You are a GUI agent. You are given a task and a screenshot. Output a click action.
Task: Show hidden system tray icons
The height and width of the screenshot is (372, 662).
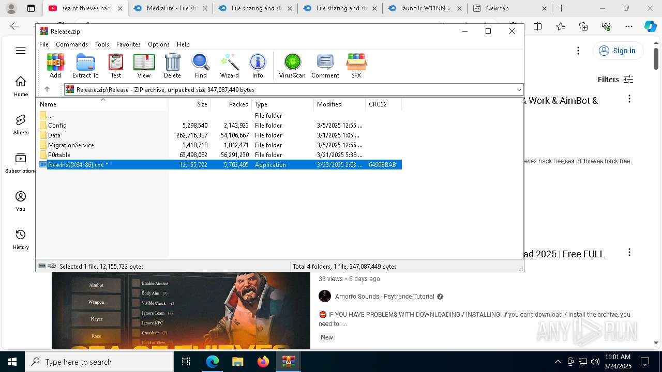(558, 362)
